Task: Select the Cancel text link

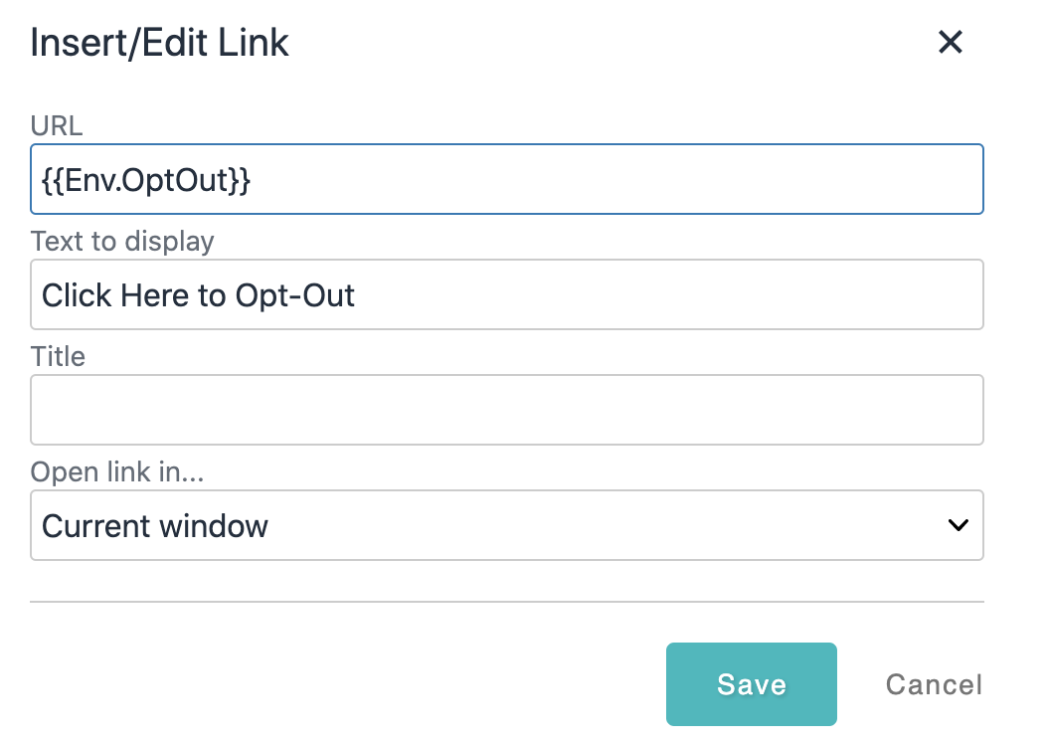Action: click(x=933, y=684)
